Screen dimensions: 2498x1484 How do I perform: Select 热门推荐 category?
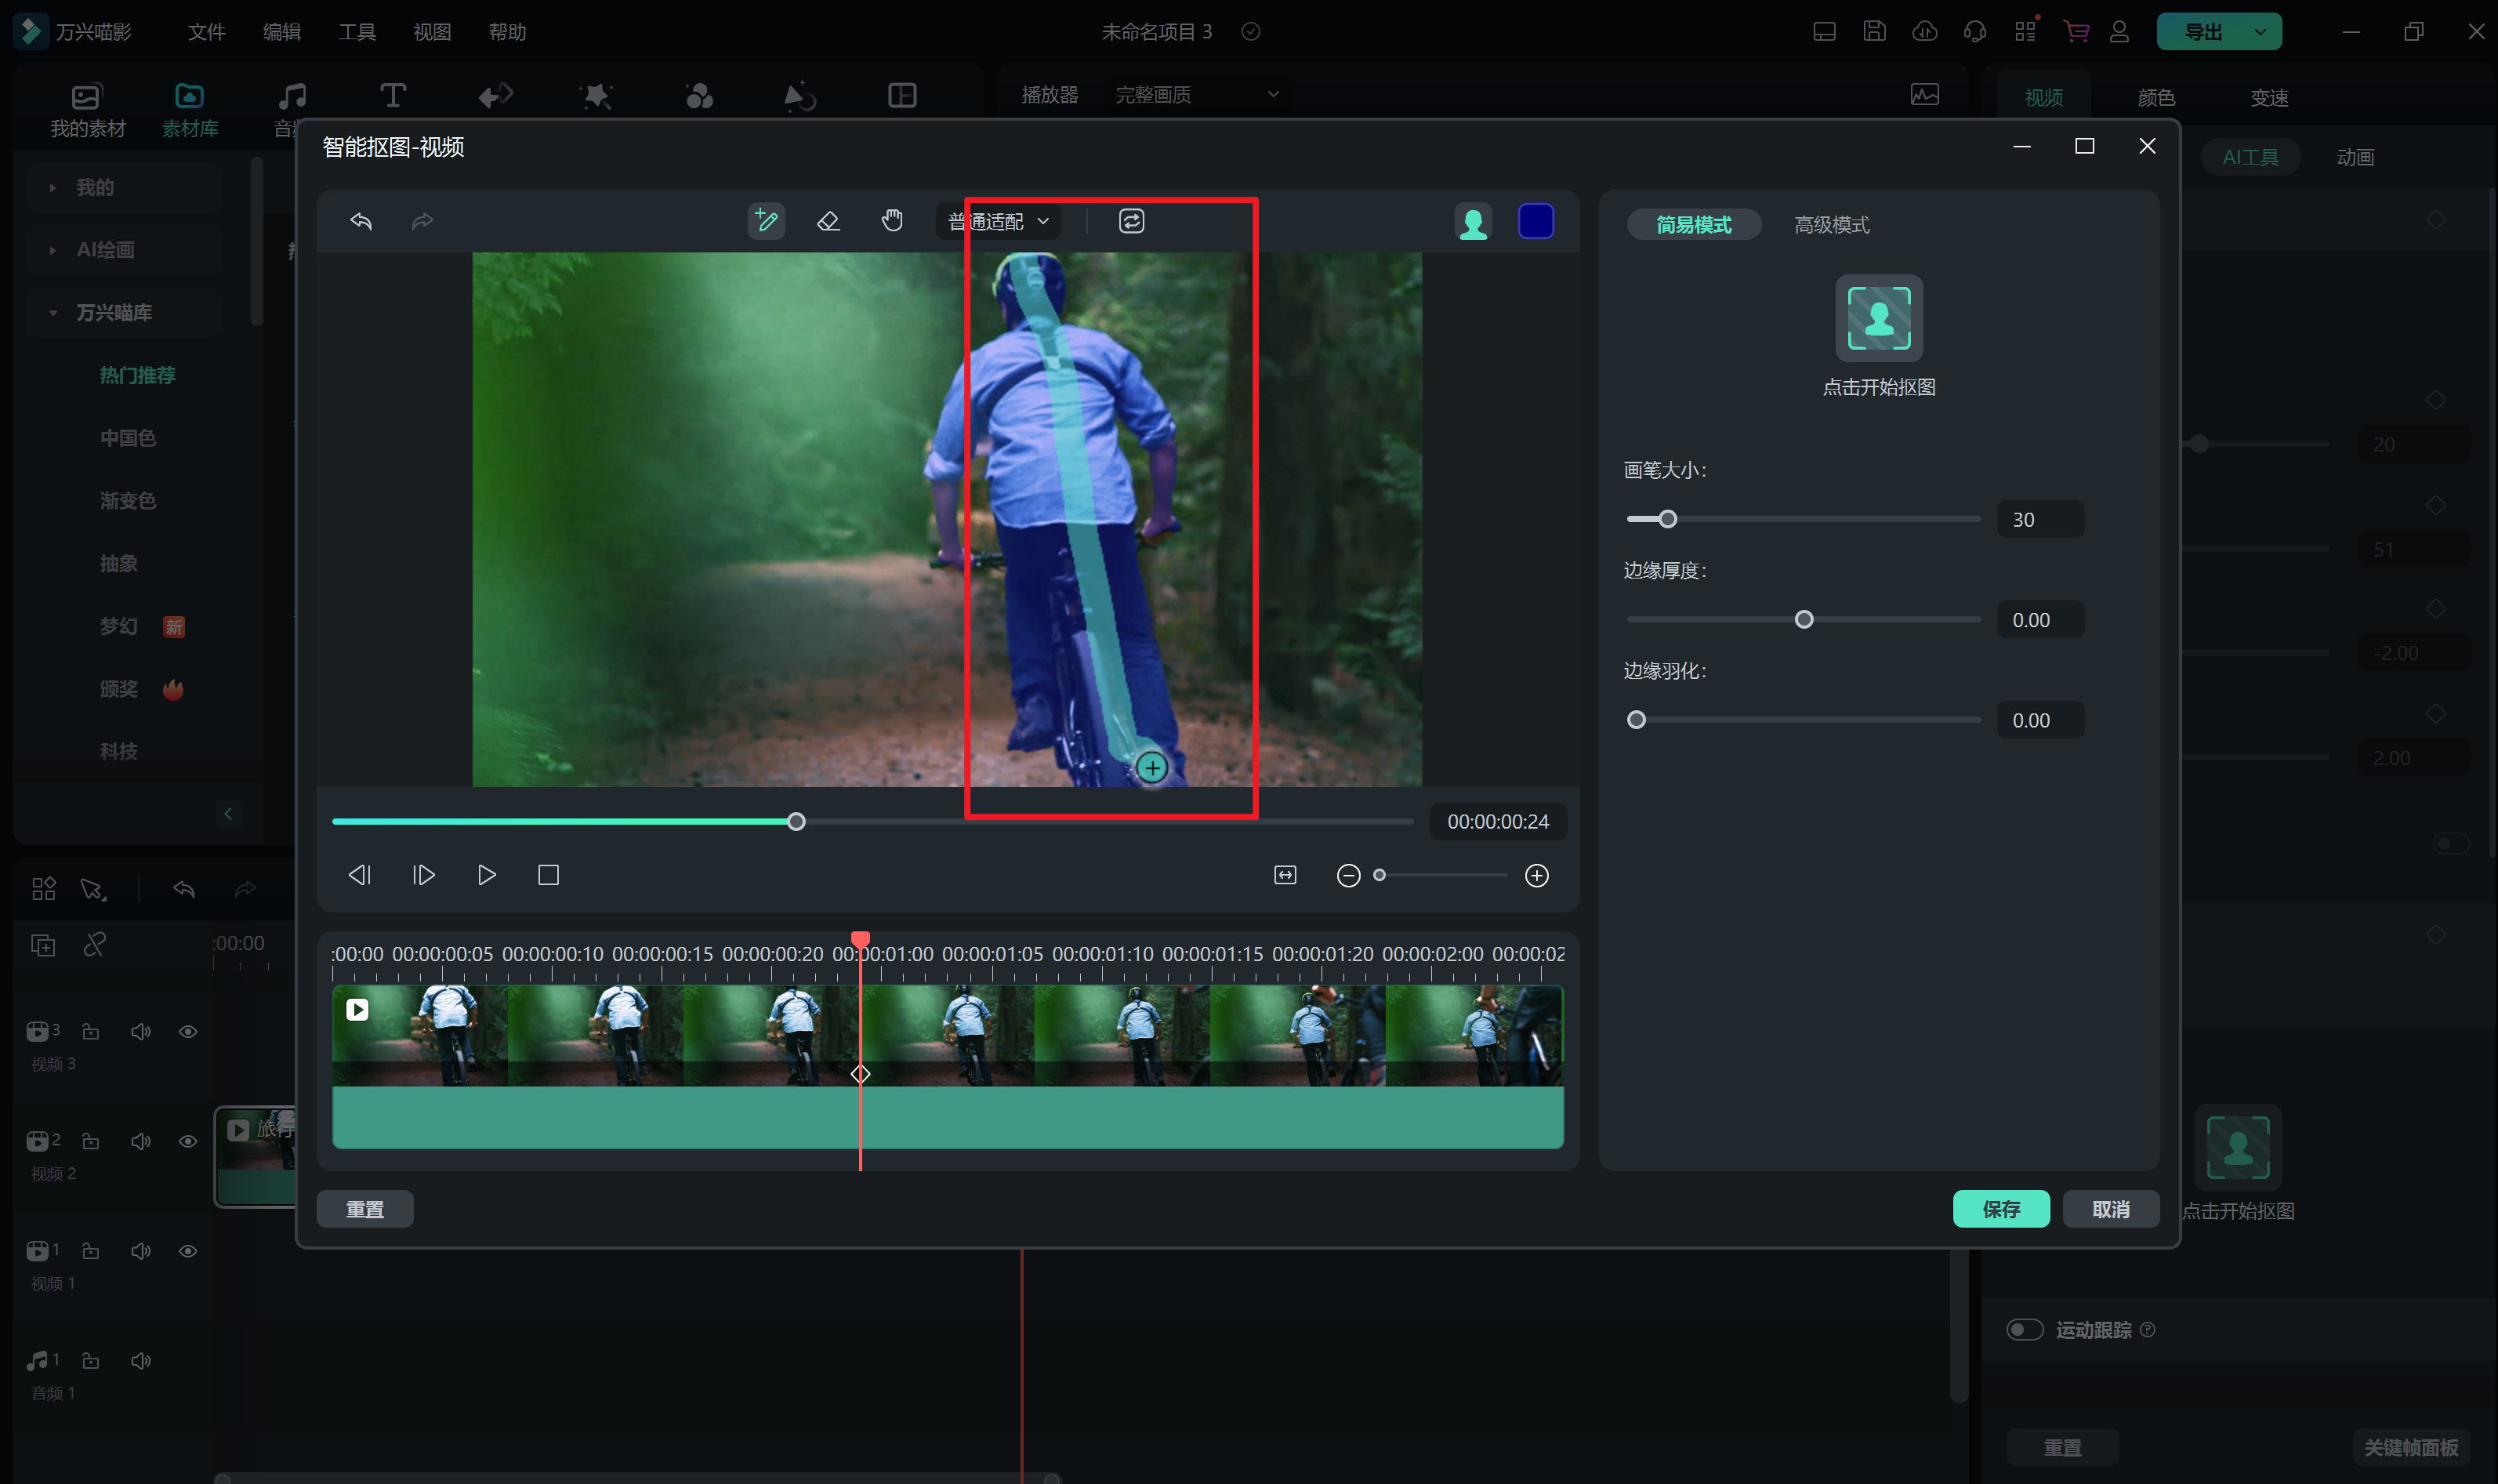point(137,375)
